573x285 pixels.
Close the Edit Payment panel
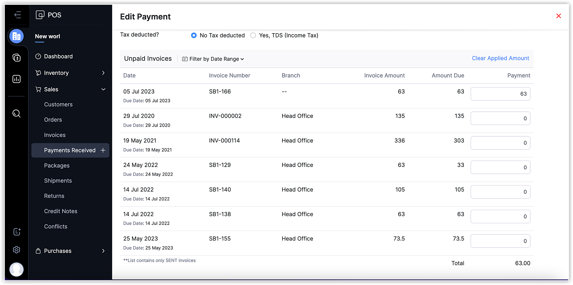[558, 16]
